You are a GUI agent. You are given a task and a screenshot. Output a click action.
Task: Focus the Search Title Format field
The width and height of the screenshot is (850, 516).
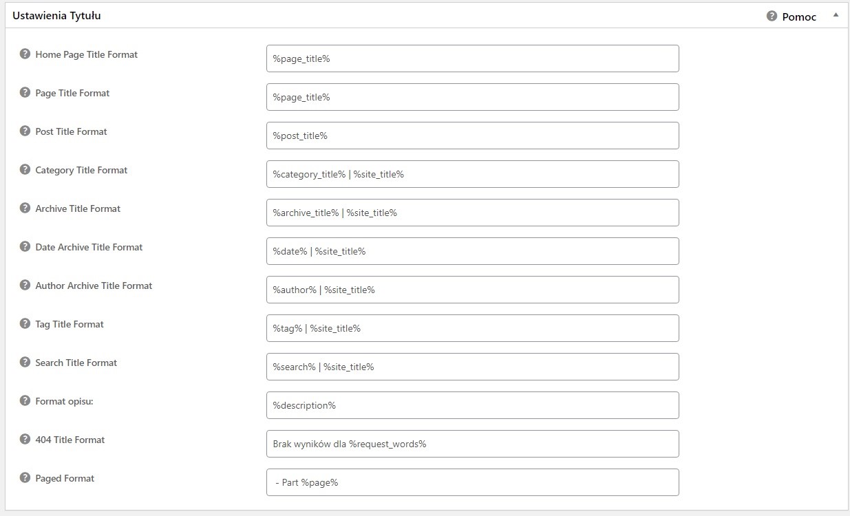tap(472, 367)
